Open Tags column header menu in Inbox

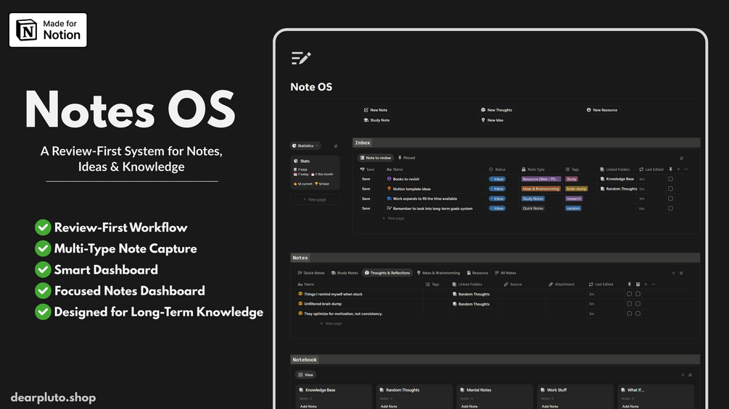click(x=572, y=169)
